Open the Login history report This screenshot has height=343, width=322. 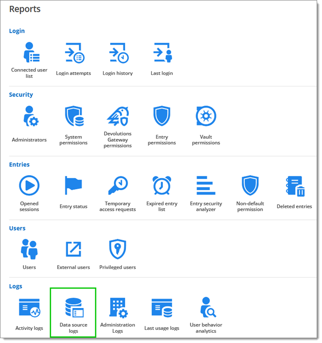(118, 53)
